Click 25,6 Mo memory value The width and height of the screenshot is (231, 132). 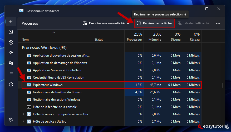[156, 92]
